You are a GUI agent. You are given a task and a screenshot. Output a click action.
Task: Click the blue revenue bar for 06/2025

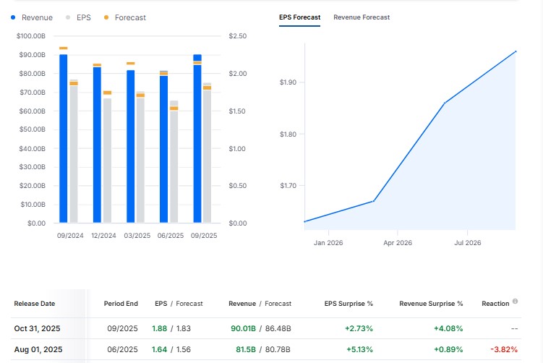pyautogui.click(x=163, y=148)
